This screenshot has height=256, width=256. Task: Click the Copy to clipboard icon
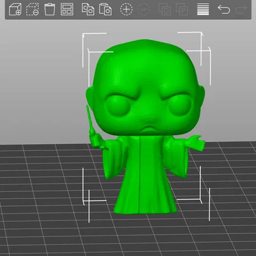(88, 10)
